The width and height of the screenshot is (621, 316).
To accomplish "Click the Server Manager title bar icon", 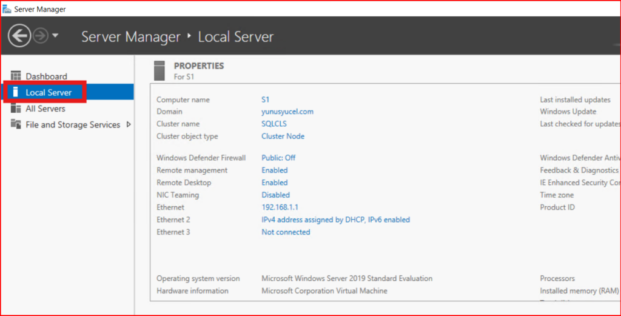I will [x=7, y=9].
